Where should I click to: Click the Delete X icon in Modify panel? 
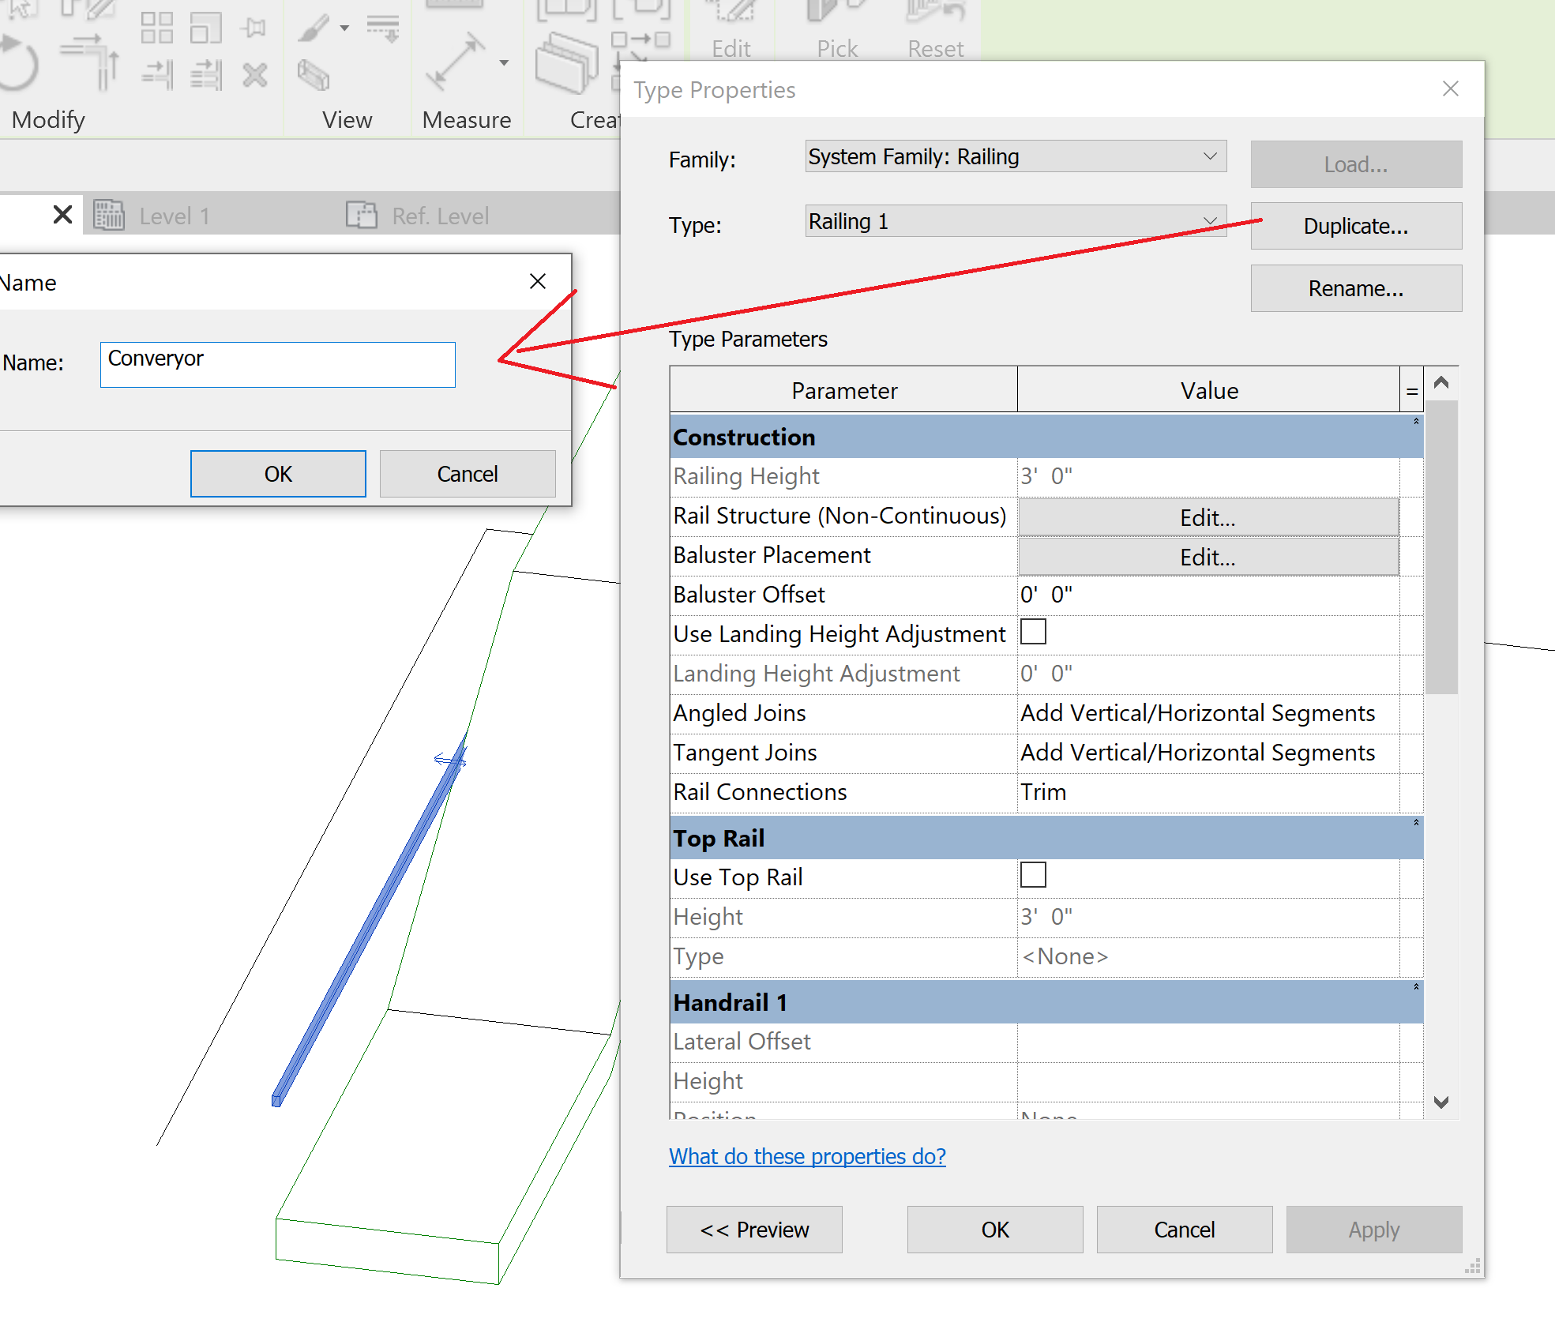pos(256,77)
